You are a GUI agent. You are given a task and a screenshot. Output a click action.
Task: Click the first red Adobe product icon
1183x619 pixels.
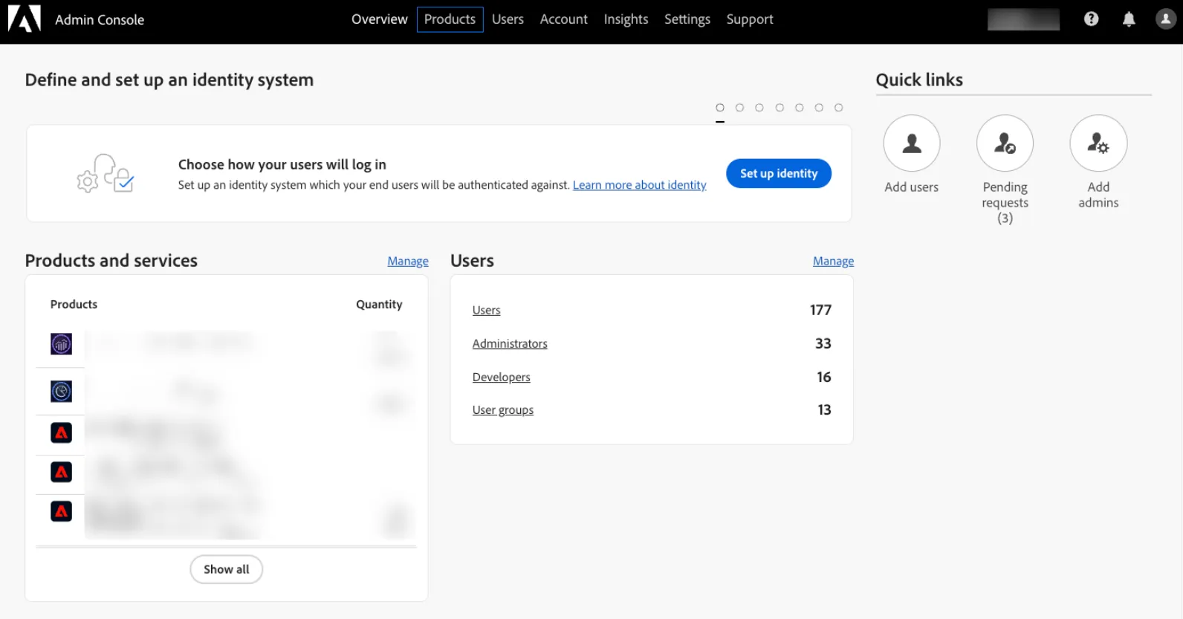(x=62, y=432)
